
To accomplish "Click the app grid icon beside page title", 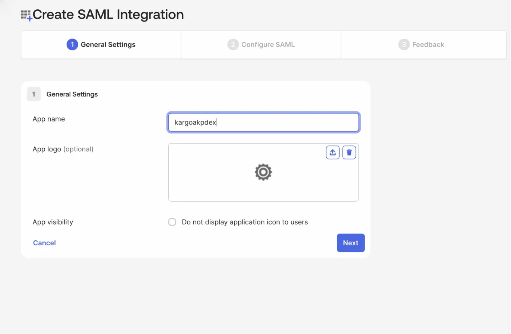I will (26, 15).
